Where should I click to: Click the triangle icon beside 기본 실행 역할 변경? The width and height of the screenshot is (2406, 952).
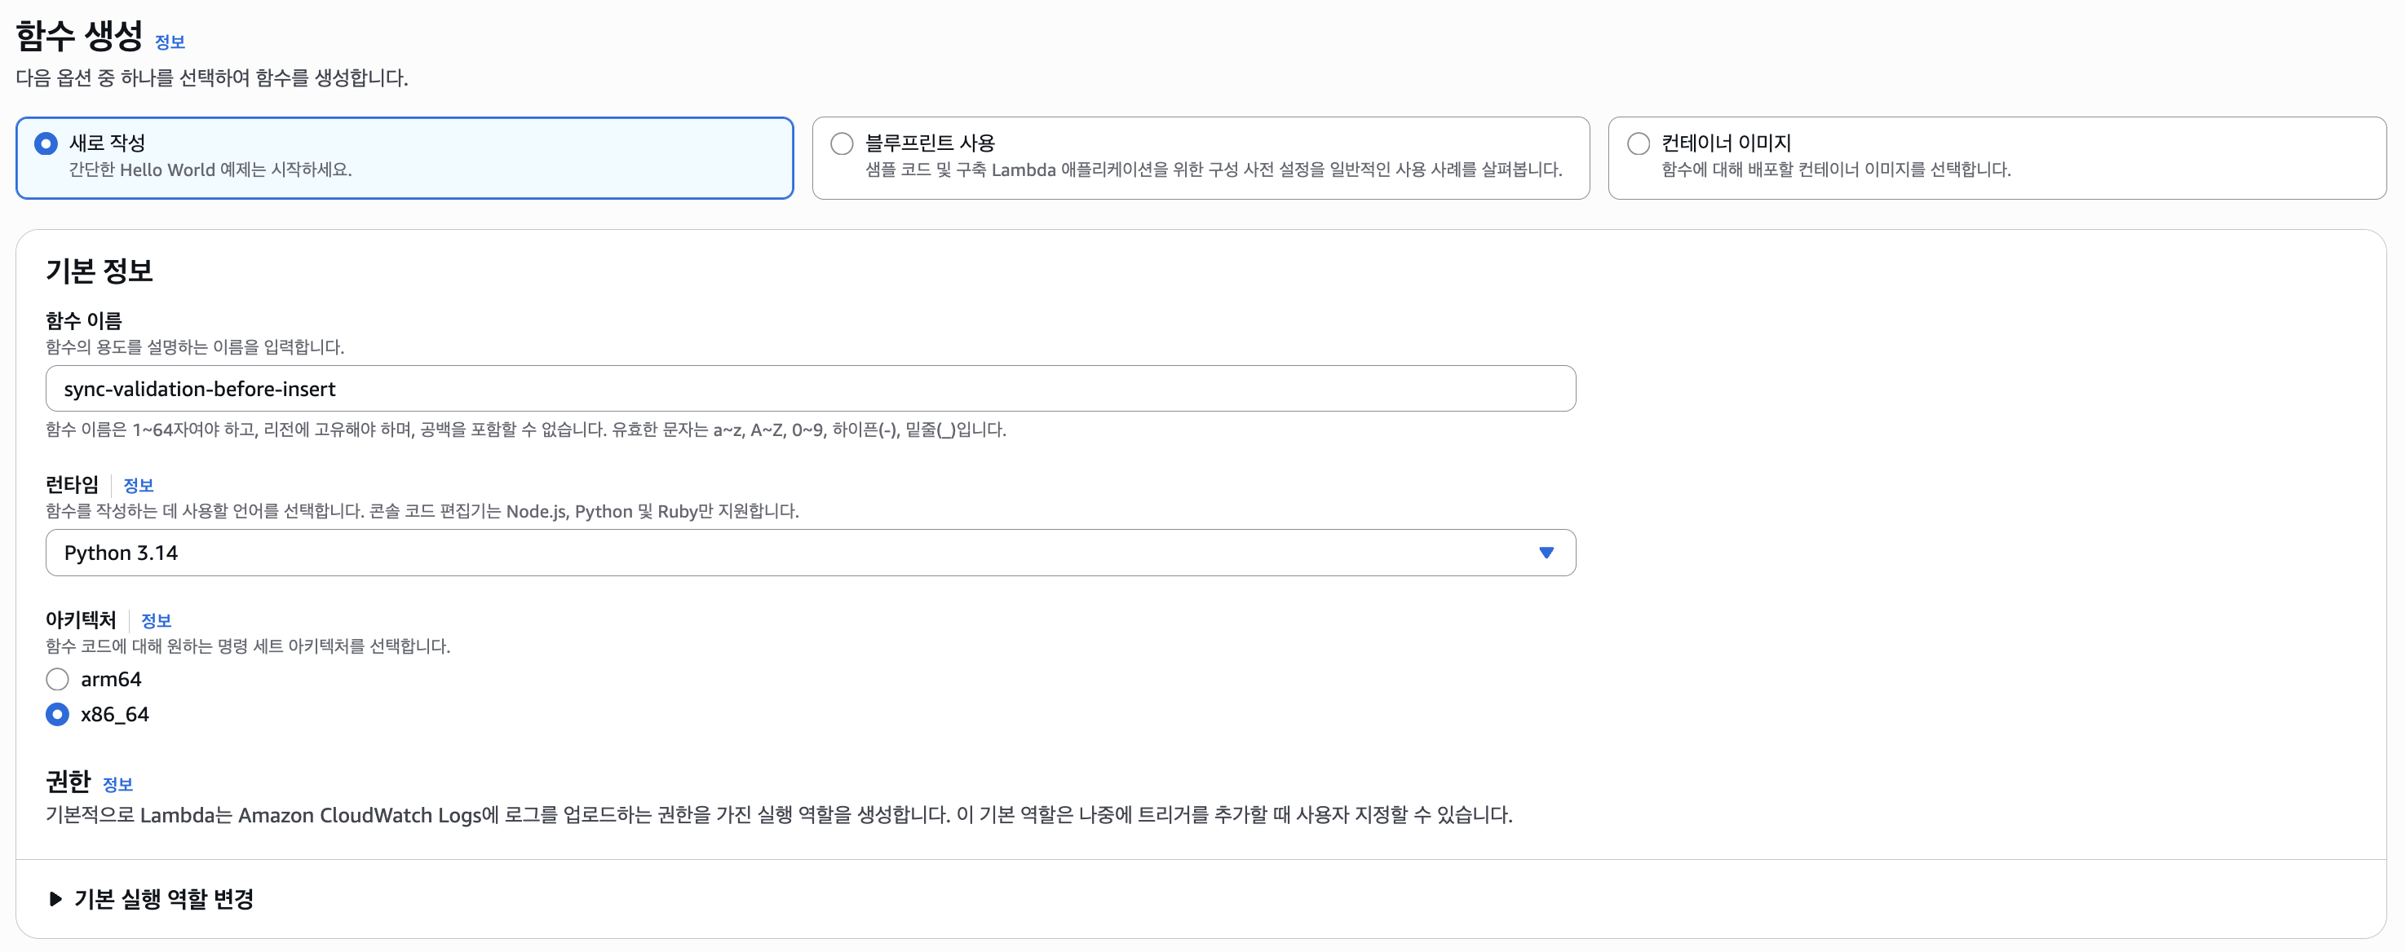pyautogui.click(x=55, y=899)
